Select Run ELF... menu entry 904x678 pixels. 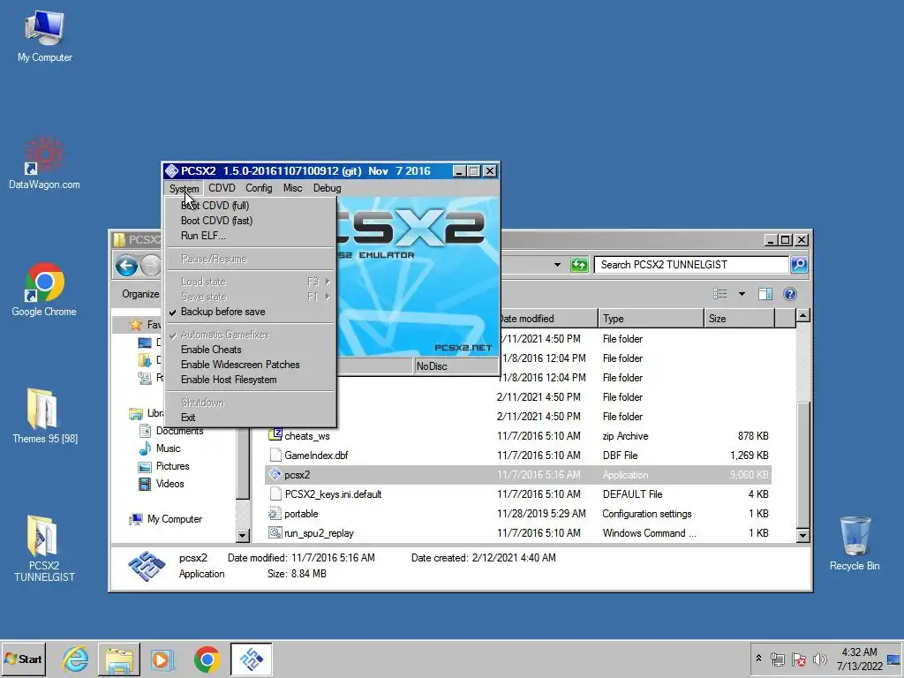[250, 235]
